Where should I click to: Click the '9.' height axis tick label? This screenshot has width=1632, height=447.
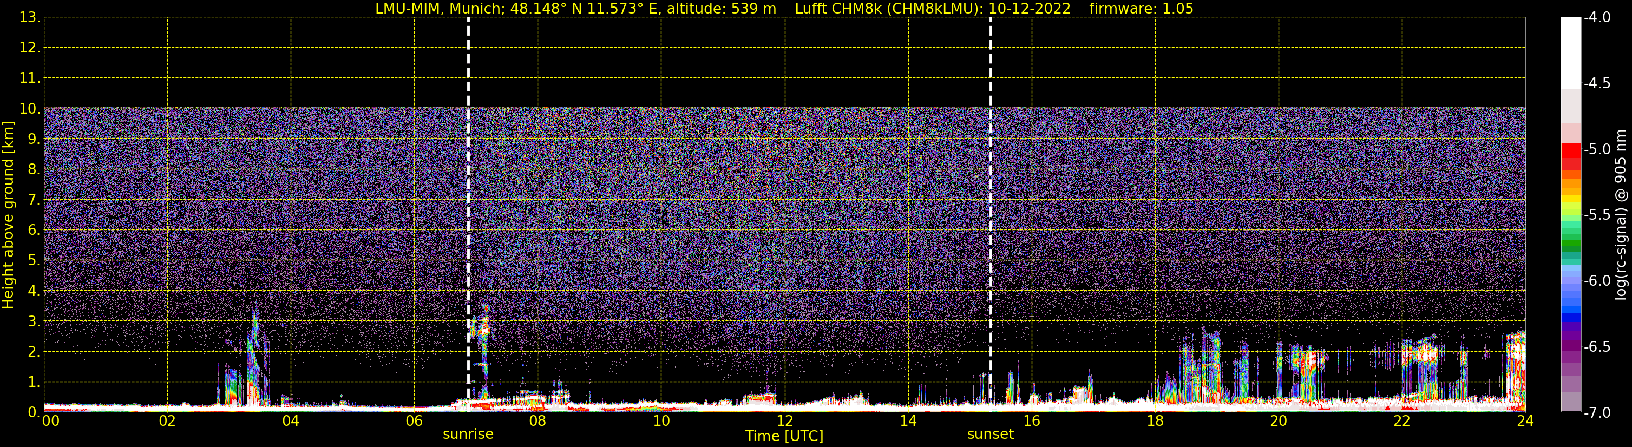34,139
